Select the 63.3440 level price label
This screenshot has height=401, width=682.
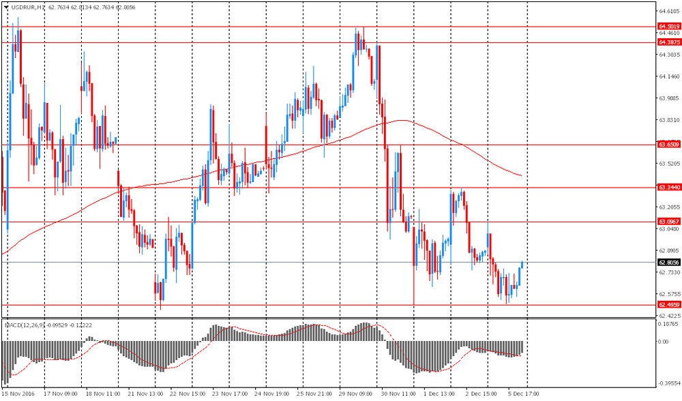coord(669,188)
